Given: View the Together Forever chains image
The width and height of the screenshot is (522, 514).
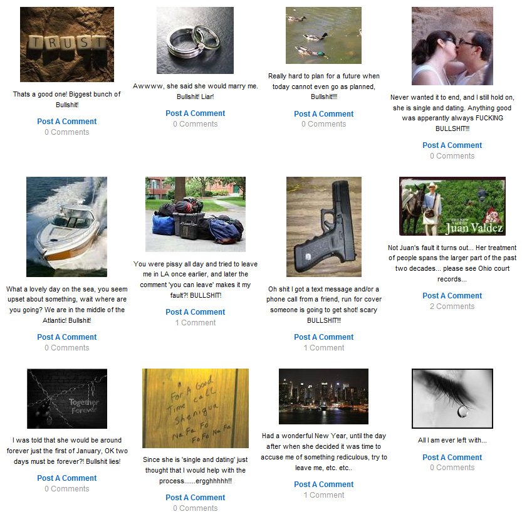Looking at the screenshot, I should point(67,399).
